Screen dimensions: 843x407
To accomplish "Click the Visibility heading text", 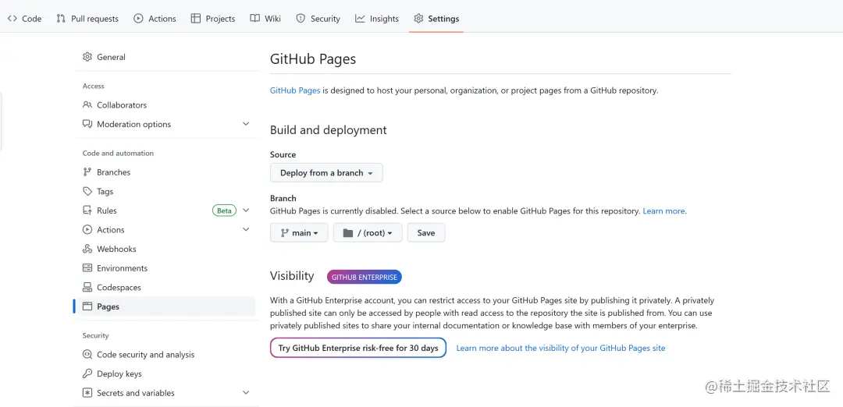I will (292, 276).
